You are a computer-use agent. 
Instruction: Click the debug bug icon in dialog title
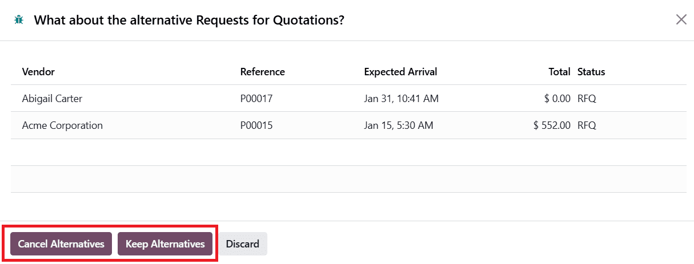pos(19,20)
